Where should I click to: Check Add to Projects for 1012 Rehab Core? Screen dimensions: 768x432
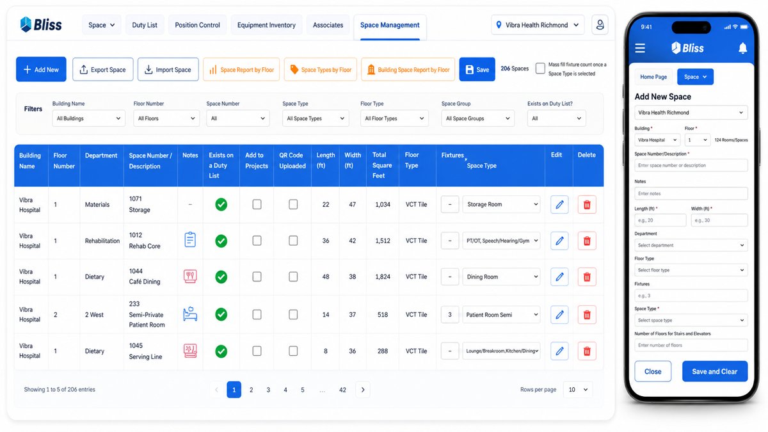click(x=257, y=241)
